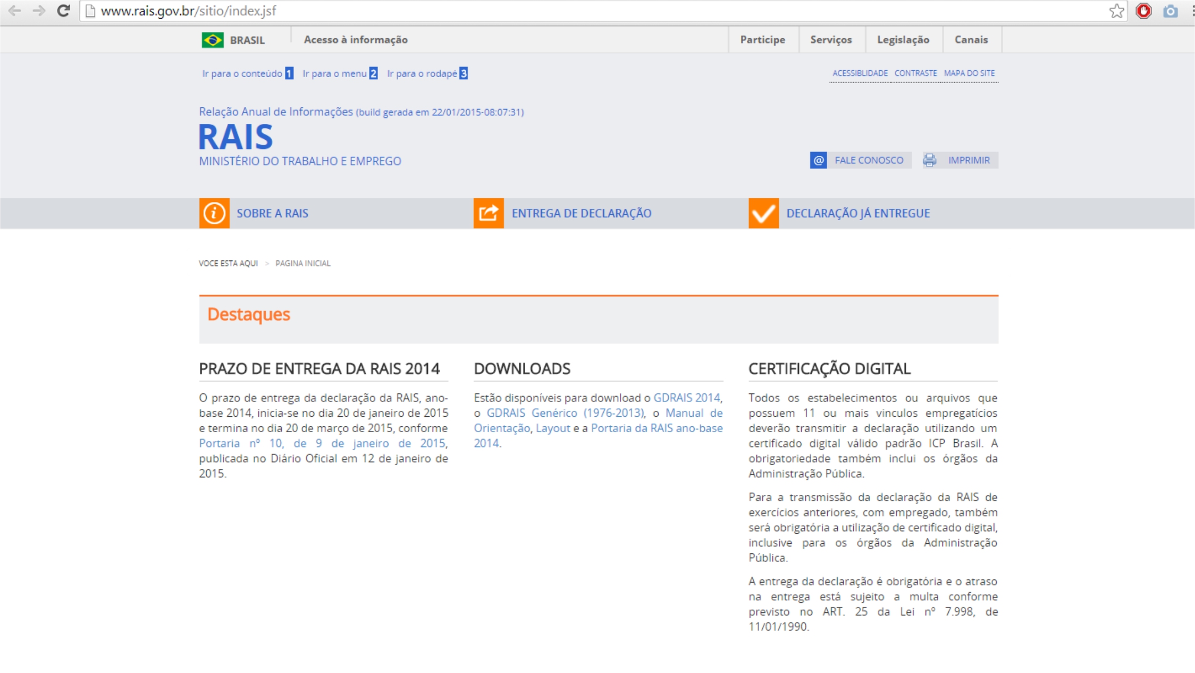The height and width of the screenshot is (673, 1195).
Task: Jump via Ir para o conteúdo link
Action: pos(248,73)
